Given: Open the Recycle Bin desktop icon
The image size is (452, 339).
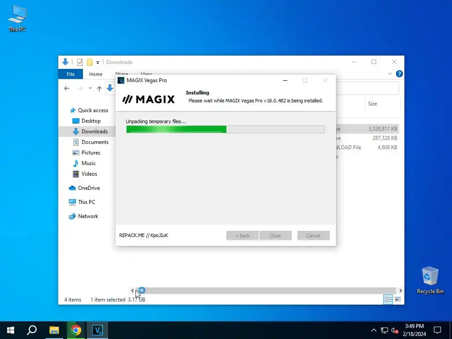Looking at the screenshot, I should [430, 280].
